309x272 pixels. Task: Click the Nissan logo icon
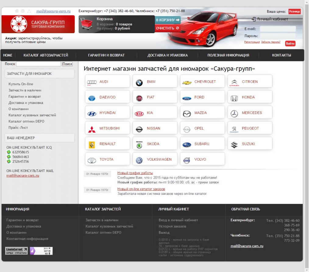click(x=139, y=129)
